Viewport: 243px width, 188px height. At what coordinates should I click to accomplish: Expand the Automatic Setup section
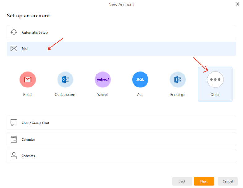point(121,32)
